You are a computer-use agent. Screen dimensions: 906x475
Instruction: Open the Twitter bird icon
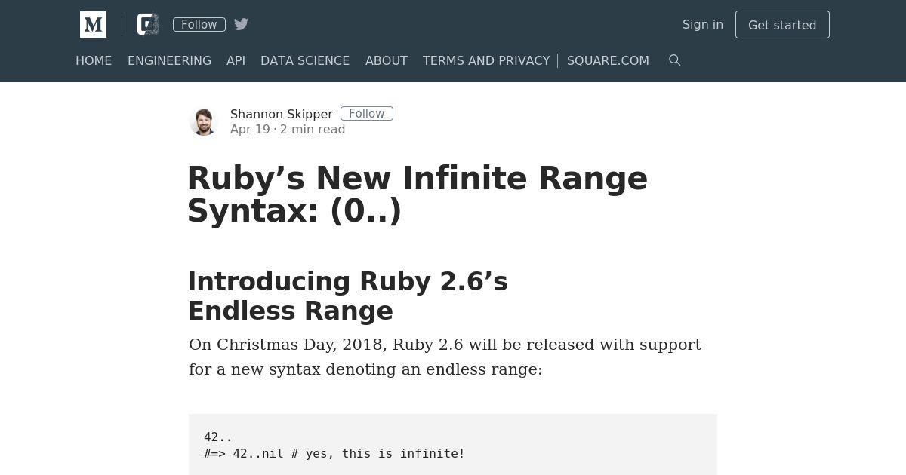click(241, 24)
